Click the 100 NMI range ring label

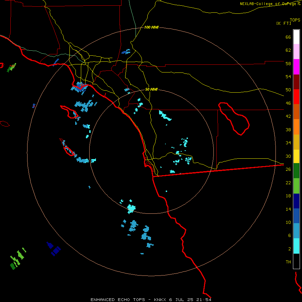(x=151, y=28)
